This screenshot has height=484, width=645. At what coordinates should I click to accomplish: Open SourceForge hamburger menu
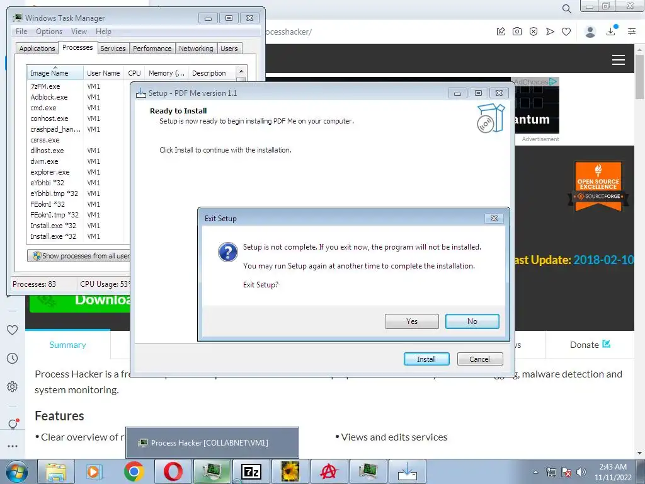point(619,60)
